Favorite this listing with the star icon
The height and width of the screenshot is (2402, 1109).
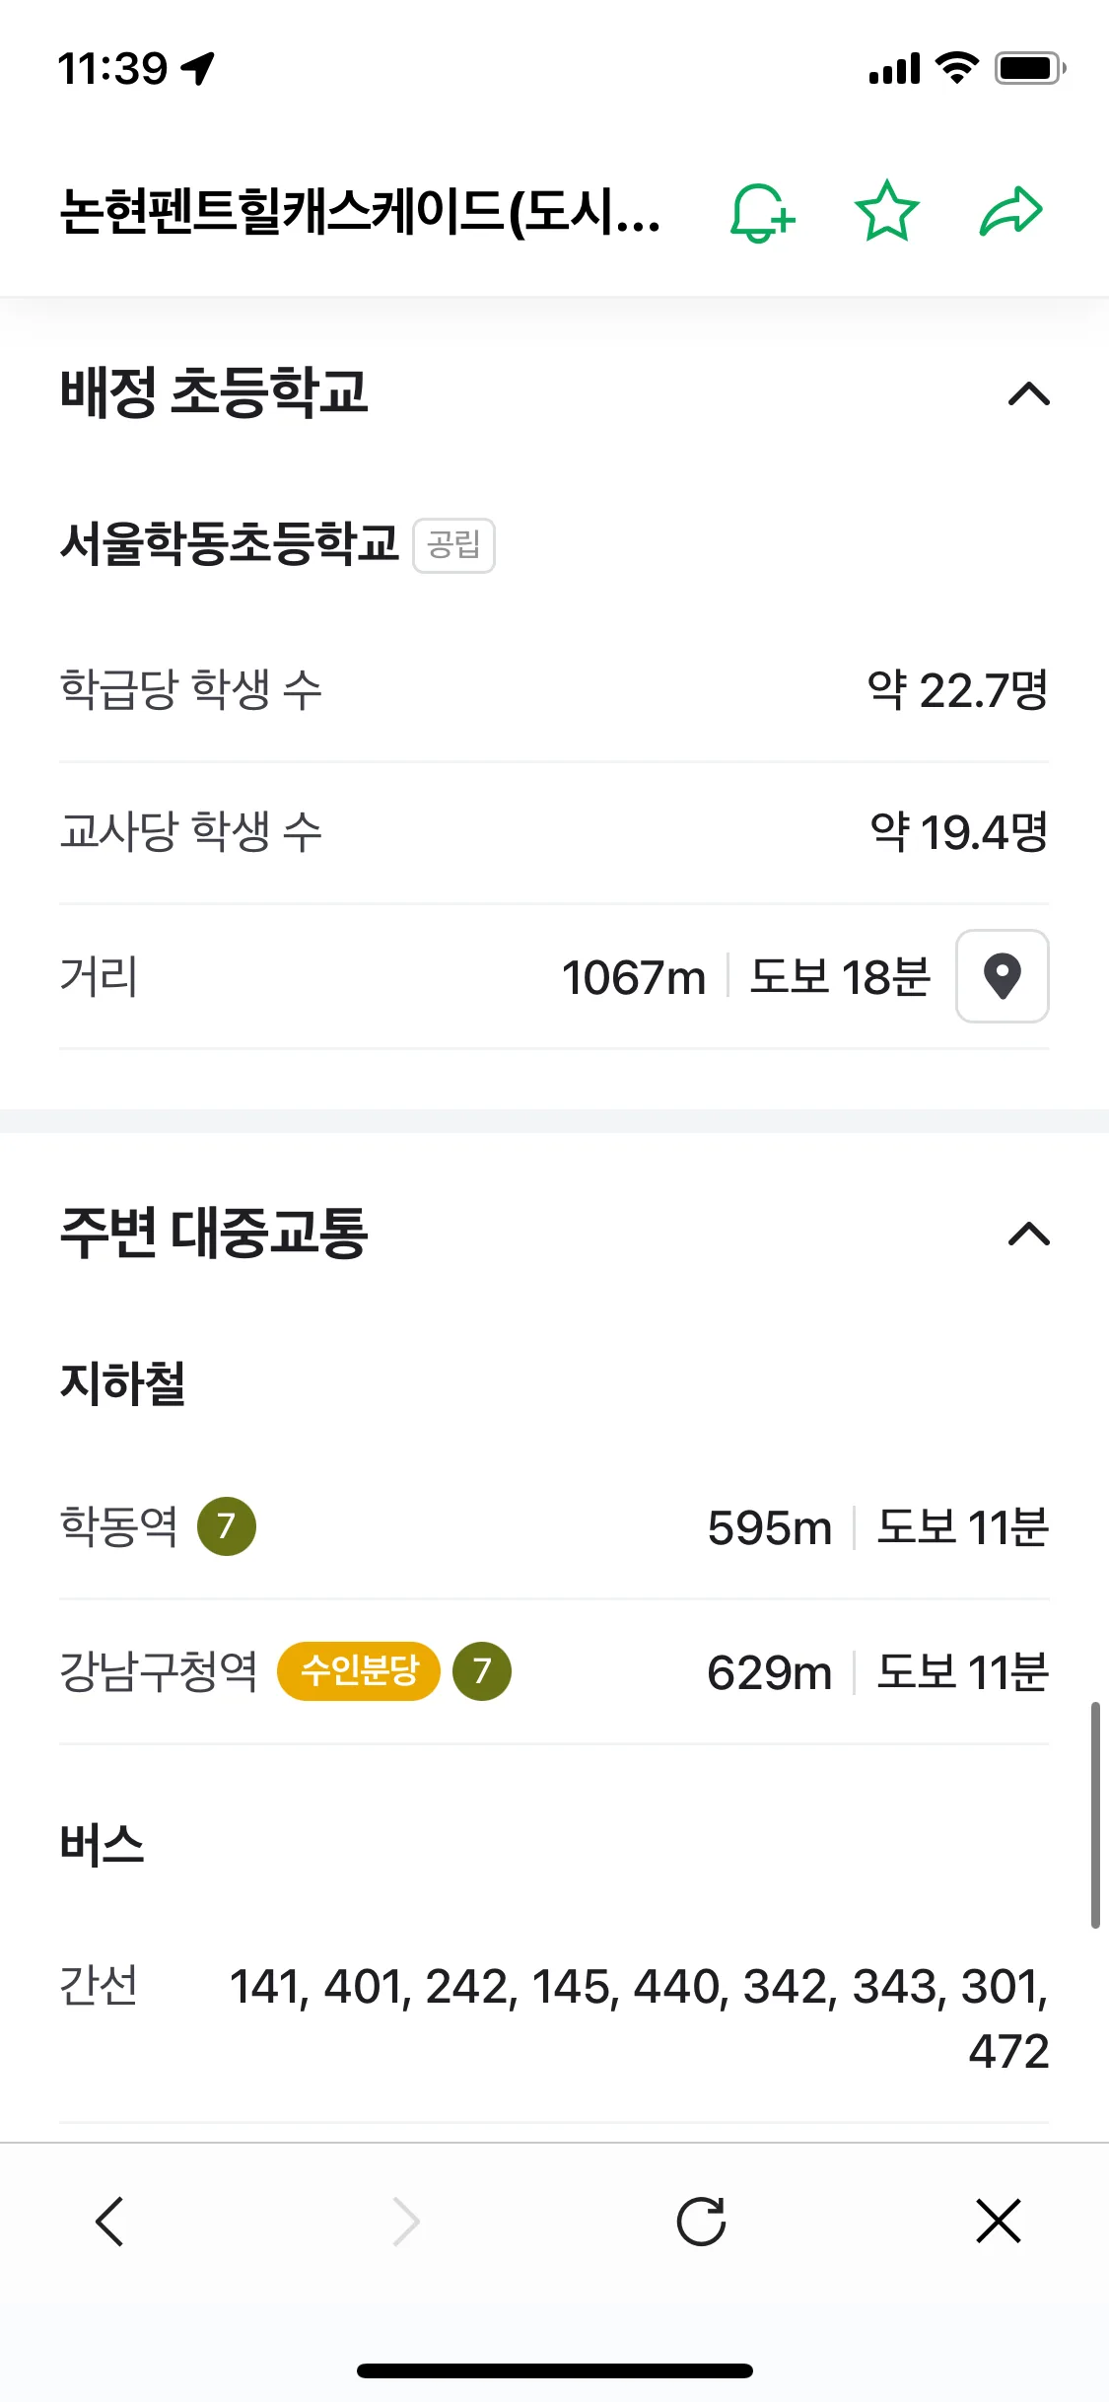[887, 211]
